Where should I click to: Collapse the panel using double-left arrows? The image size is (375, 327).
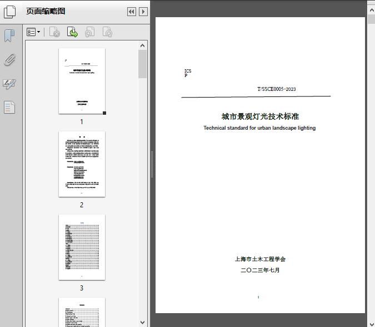[132, 12]
